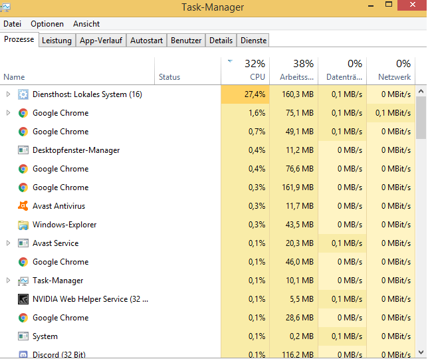Click the 11,2 MB memory value
The width and height of the screenshot is (428, 359).
300,150
